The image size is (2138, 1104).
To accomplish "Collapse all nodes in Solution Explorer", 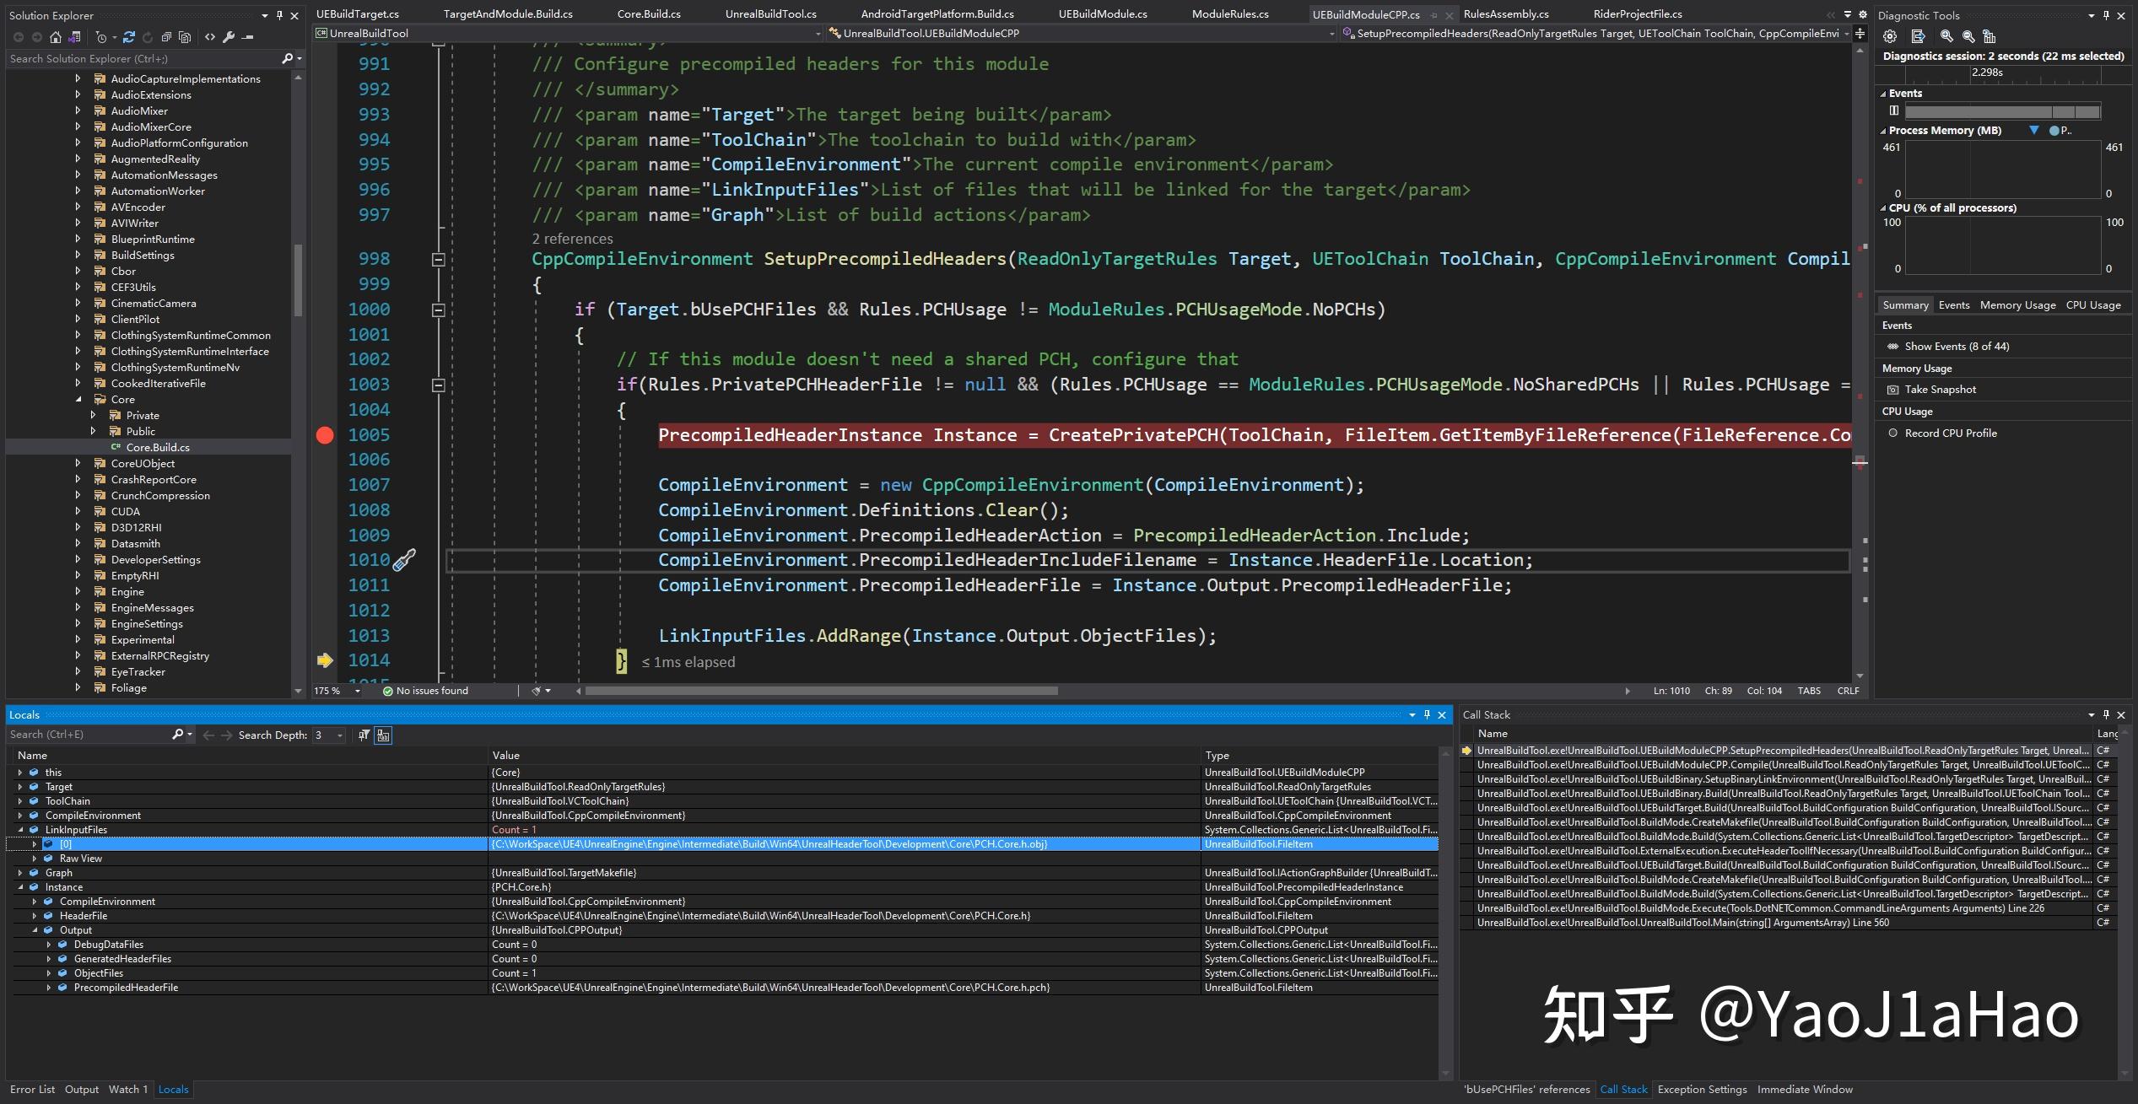I will pyautogui.click(x=166, y=37).
